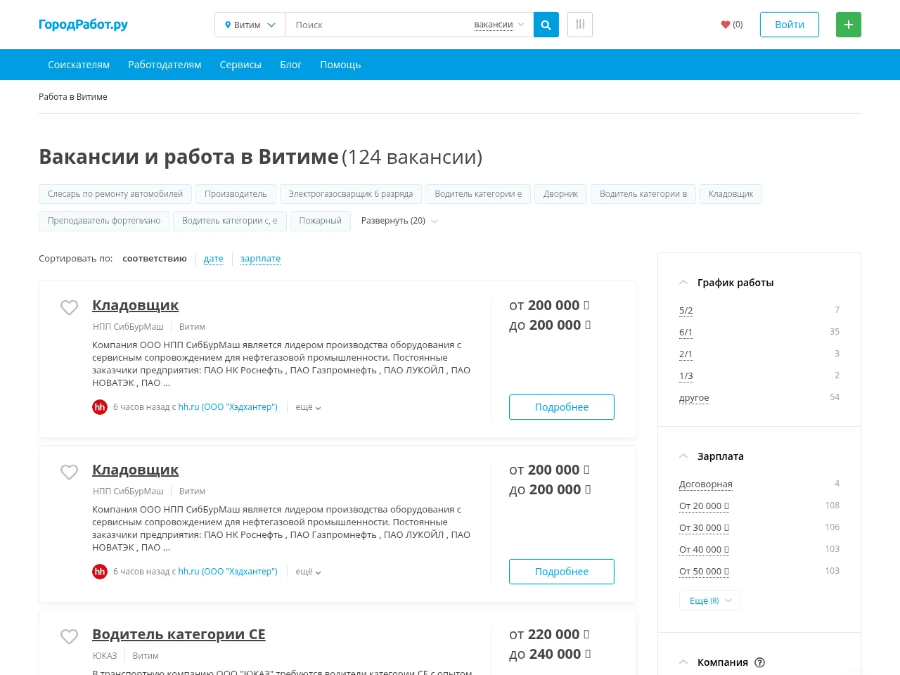Viewport: 900px width, 675px height.
Task: Expand ещё in second vacancy card
Action: pyautogui.click(x=308, y=572)
